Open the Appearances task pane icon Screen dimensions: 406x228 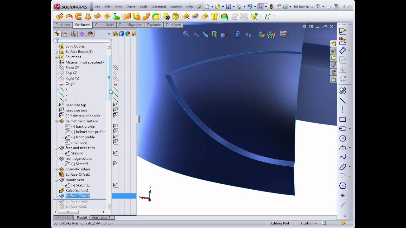point(334,72)
